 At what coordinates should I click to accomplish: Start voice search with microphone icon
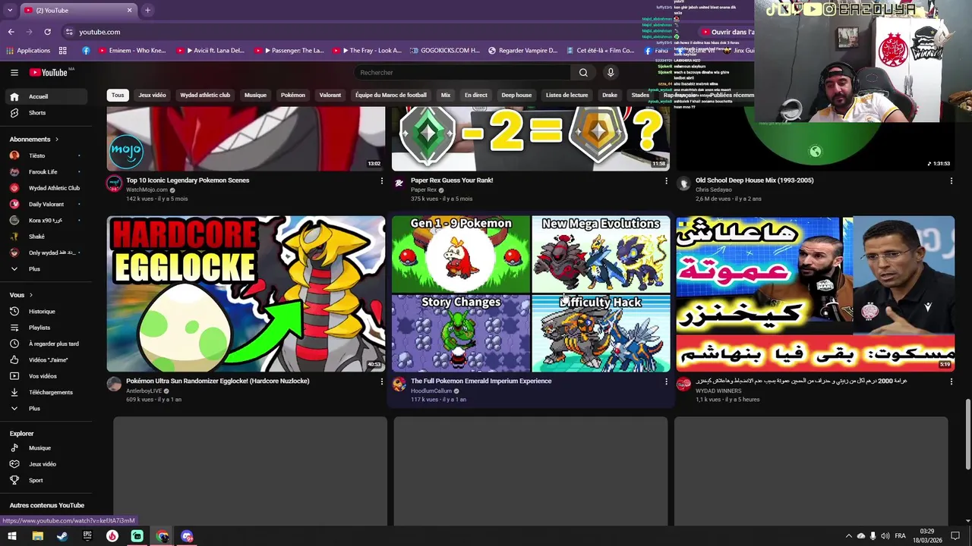click(x=611, y=72)
